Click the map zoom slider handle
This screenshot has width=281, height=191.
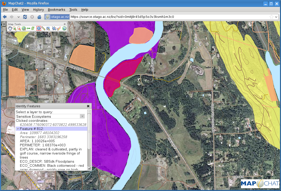click(x=4, y=46)
